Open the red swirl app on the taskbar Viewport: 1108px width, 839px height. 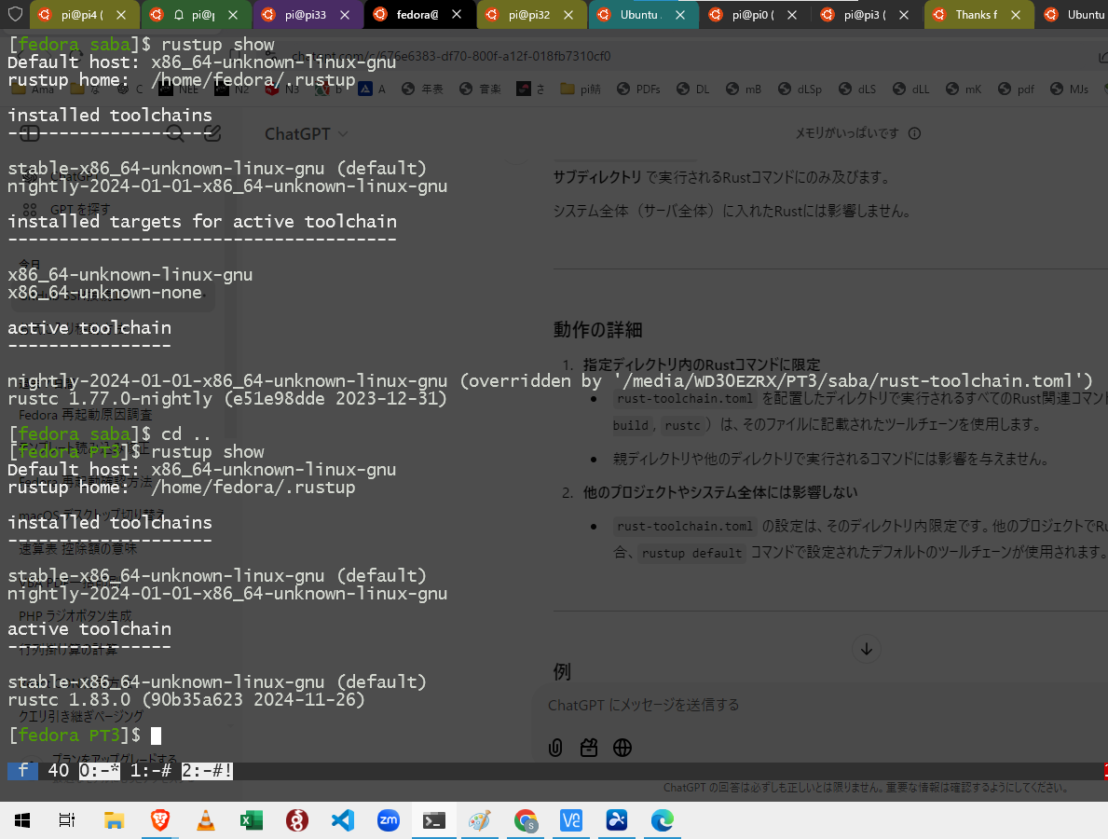[296, 820]
